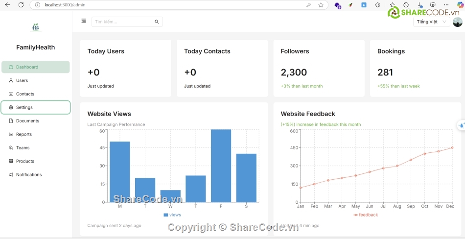The image size is (465, 239).
Task: Refresh the browser page
Action: (21, 5)
